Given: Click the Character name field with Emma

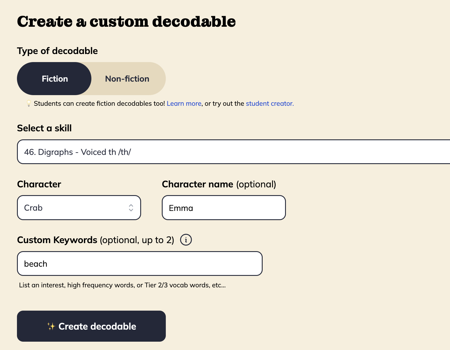Looking at the screenshot, I should (x=224, y=208).
